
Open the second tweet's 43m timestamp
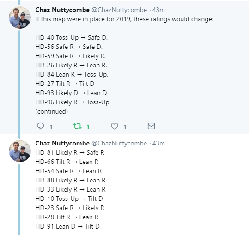(158, 144)
